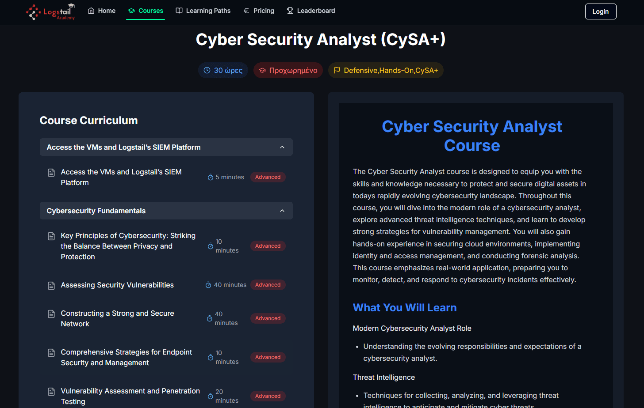
Task: Open Constructing a Strong and Secure Network lesson
Action: pyautogui.click(x=118, y=318)
